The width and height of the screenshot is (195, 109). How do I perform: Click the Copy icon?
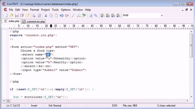[x=51, y=15]
